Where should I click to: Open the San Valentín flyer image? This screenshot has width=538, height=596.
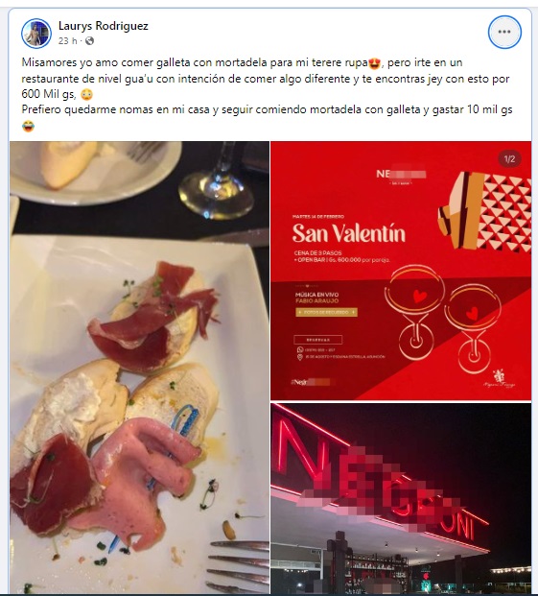(x=401, y=271)
